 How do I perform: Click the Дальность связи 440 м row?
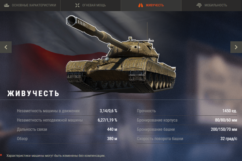coord(67,129)
